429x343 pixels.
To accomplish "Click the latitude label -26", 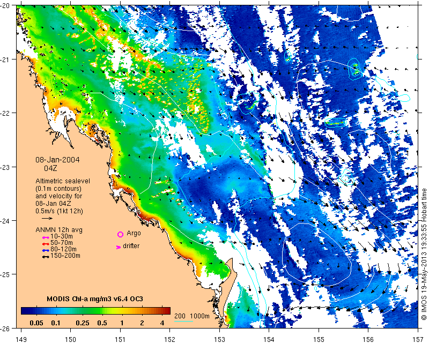I will (6, 328).
